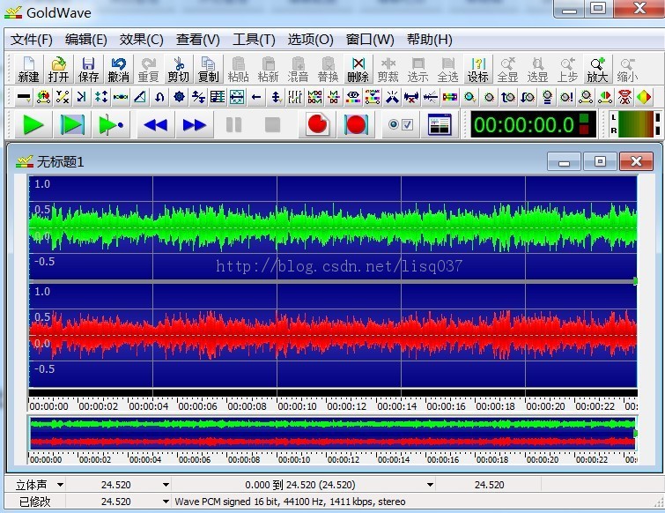Click the 00:00:10 mark on the main timeline ruler
Screen dimensions: 665x513
[297, 406]
